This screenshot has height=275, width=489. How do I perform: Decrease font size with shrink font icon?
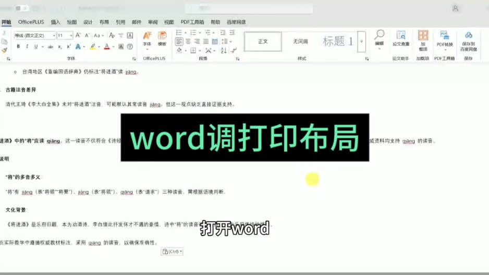pyautogui.click(x=88, y=35)
